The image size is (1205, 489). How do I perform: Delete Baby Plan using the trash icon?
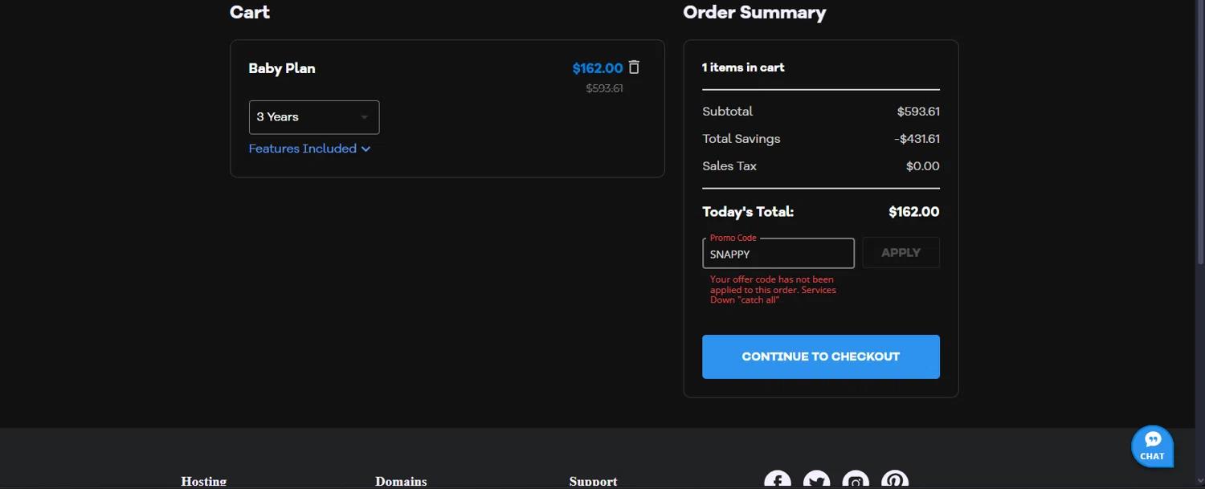click(634, 67)
